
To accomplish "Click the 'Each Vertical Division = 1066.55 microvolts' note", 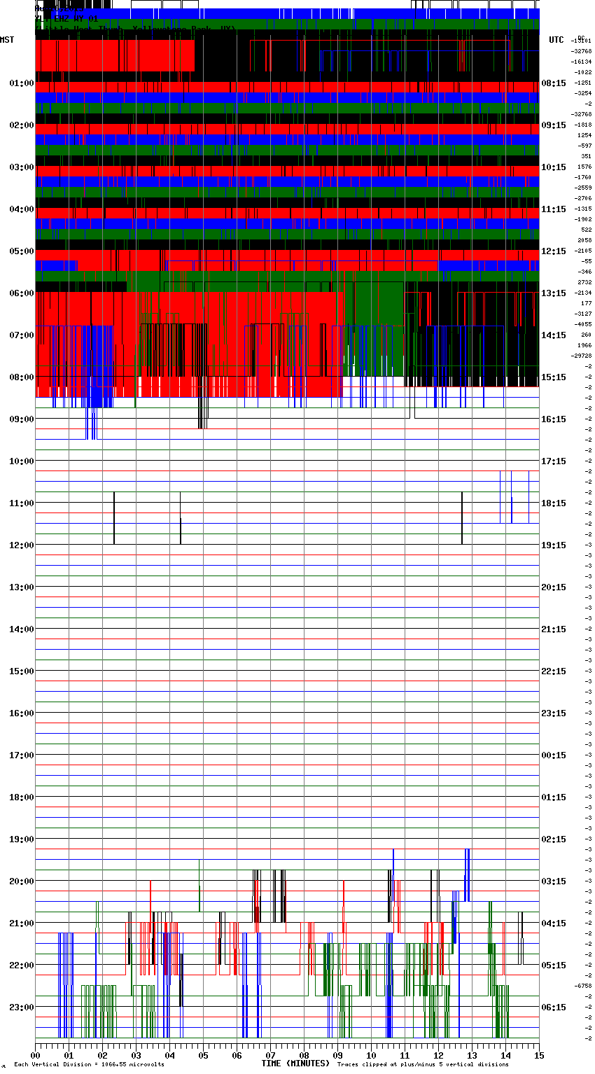I will point(89,1064).
